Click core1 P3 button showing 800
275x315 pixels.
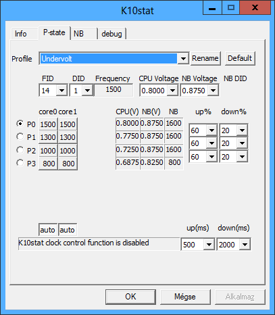[x=68, y=164]
